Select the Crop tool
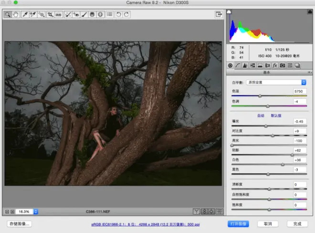Viewport: 315px width, 233px height. [51, 14]
